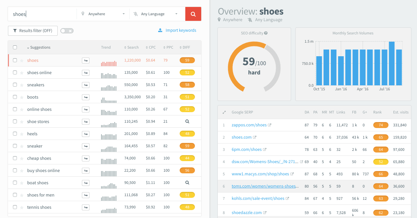Image resolution: width=417 pixels, height=218 pixels.
Task: Open external link icon next to www1.macys.com/shop/shoes
Action: tap(292, 174)
